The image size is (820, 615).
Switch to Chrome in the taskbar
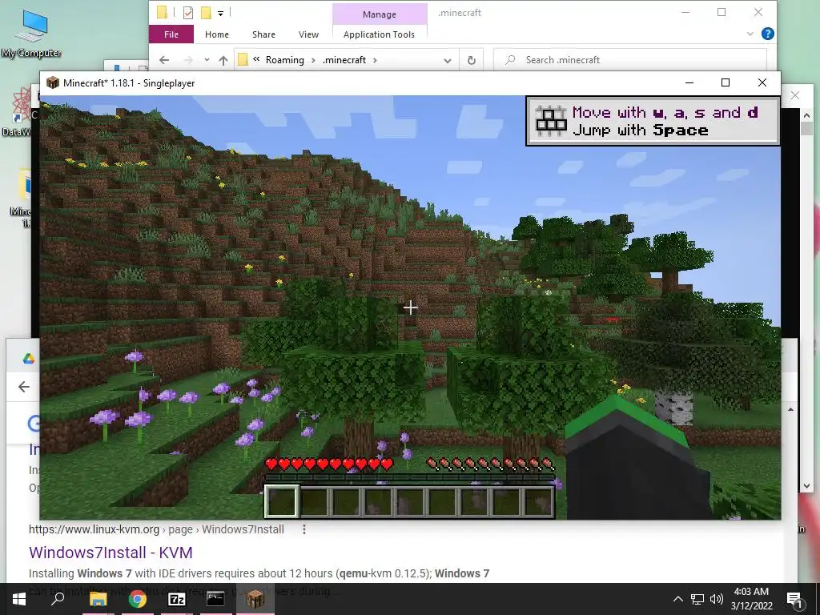point(138,599)
